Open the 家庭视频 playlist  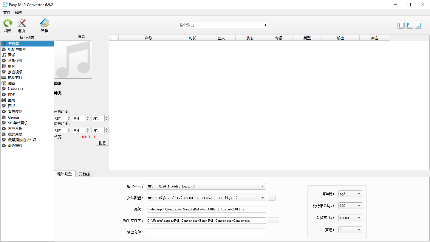tap(27, 72)
